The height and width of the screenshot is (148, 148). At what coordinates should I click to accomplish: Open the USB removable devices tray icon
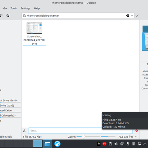(x=128, y=144)
